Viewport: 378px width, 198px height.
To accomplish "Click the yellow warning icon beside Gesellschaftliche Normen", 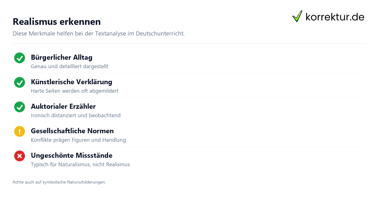I will 20,131.
